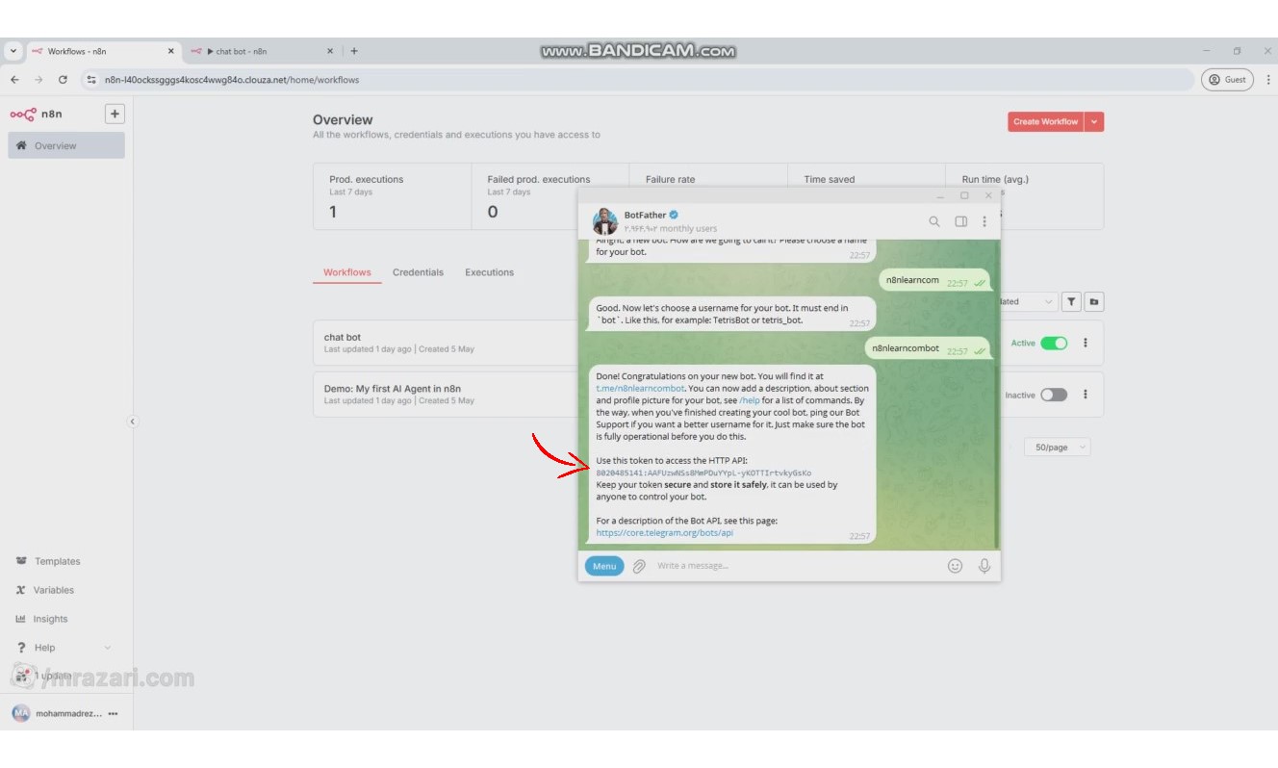1278x768 pixels.
Task: Open the workflow filter funnel icon
Action: tap(1071, 302)
